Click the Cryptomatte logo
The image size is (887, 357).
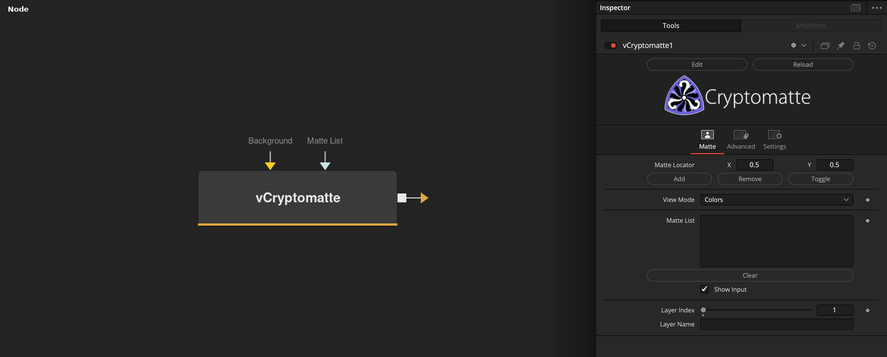click(738, 96)
